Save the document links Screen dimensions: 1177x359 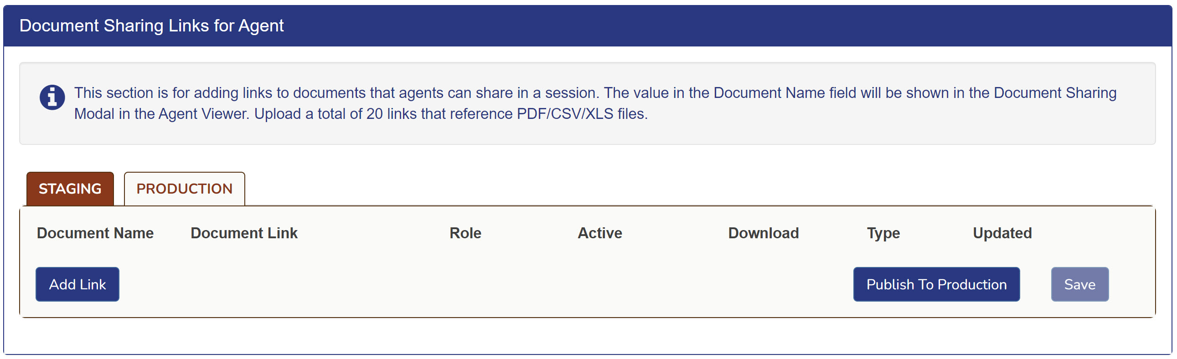pos(1079,284)
